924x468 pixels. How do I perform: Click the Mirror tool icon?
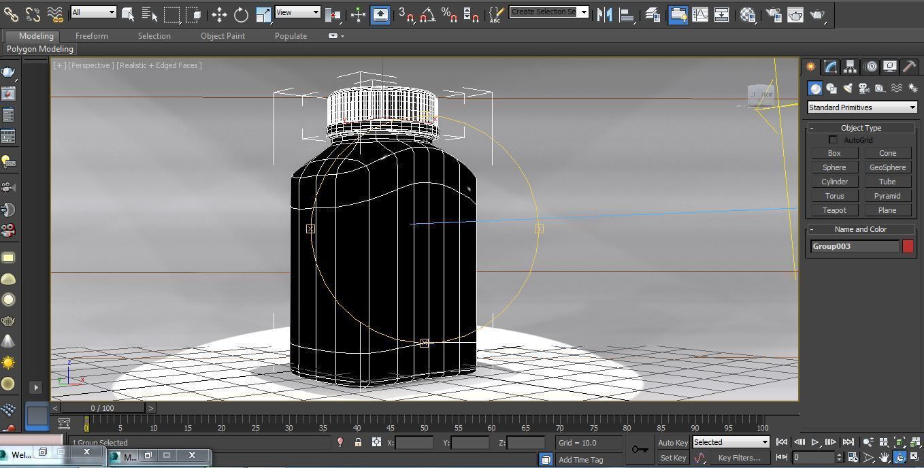(x=604, y=14)
